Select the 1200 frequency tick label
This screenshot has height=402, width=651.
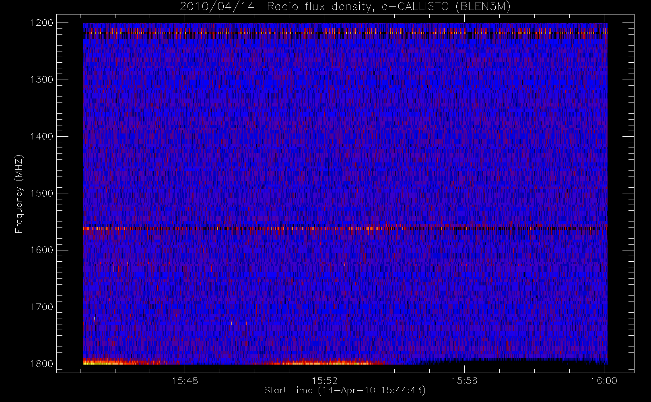pyautogui.click(x=42, y=23)
